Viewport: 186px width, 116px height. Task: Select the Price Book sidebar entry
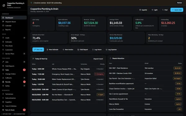[x=14, y=46]
